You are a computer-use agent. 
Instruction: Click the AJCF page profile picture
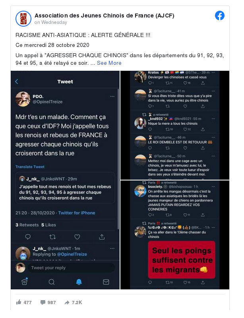click(x=23, y=19)
